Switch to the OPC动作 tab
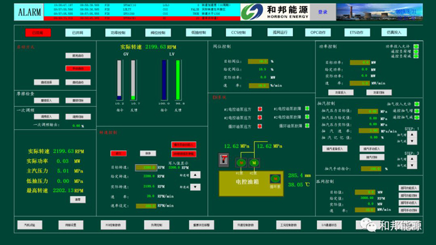This screenshot has width=436, height=245. (x=318, y=32)
